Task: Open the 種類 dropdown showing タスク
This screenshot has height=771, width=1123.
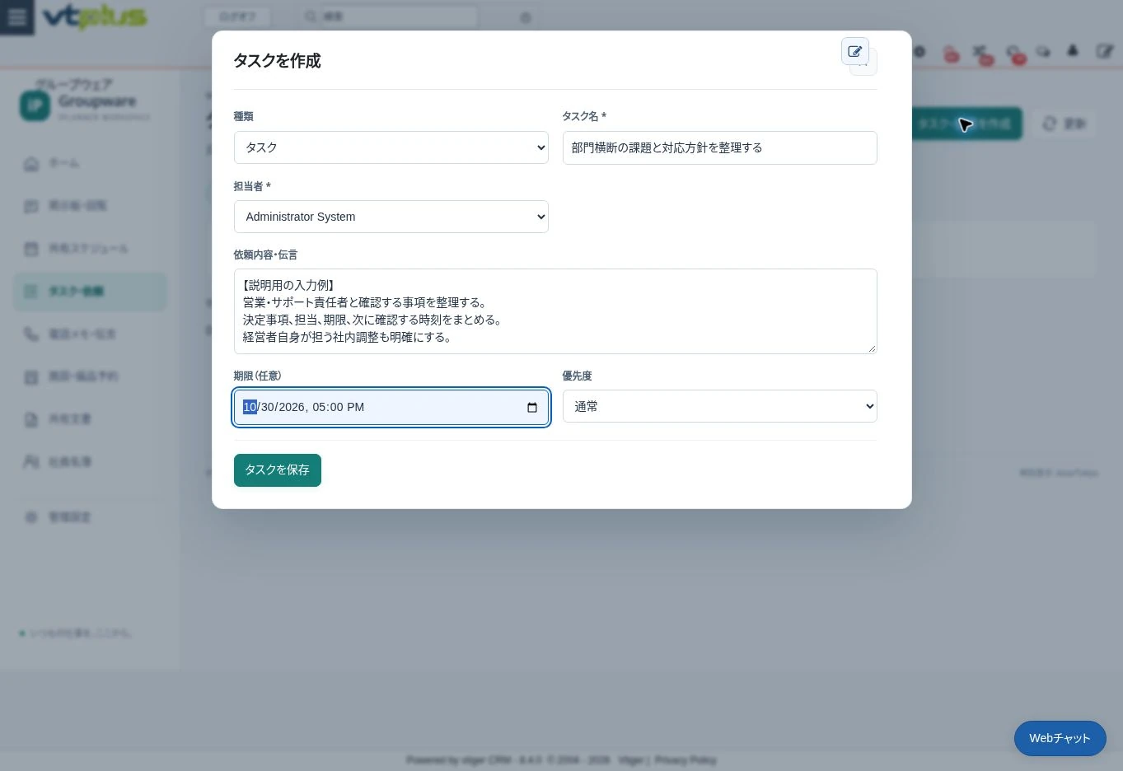Action: pos(391,147)
